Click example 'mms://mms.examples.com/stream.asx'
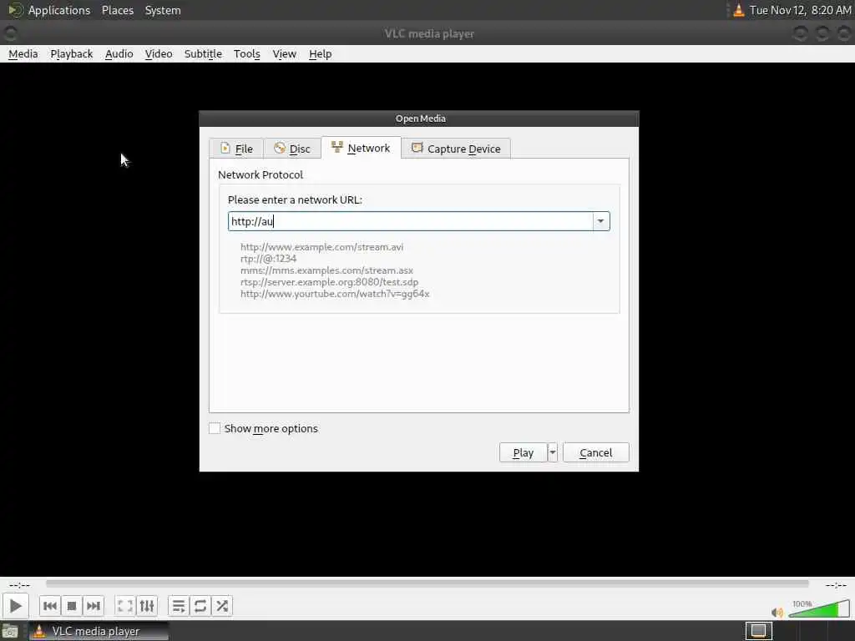The image size is (855, 641). (x=326, y=270)
